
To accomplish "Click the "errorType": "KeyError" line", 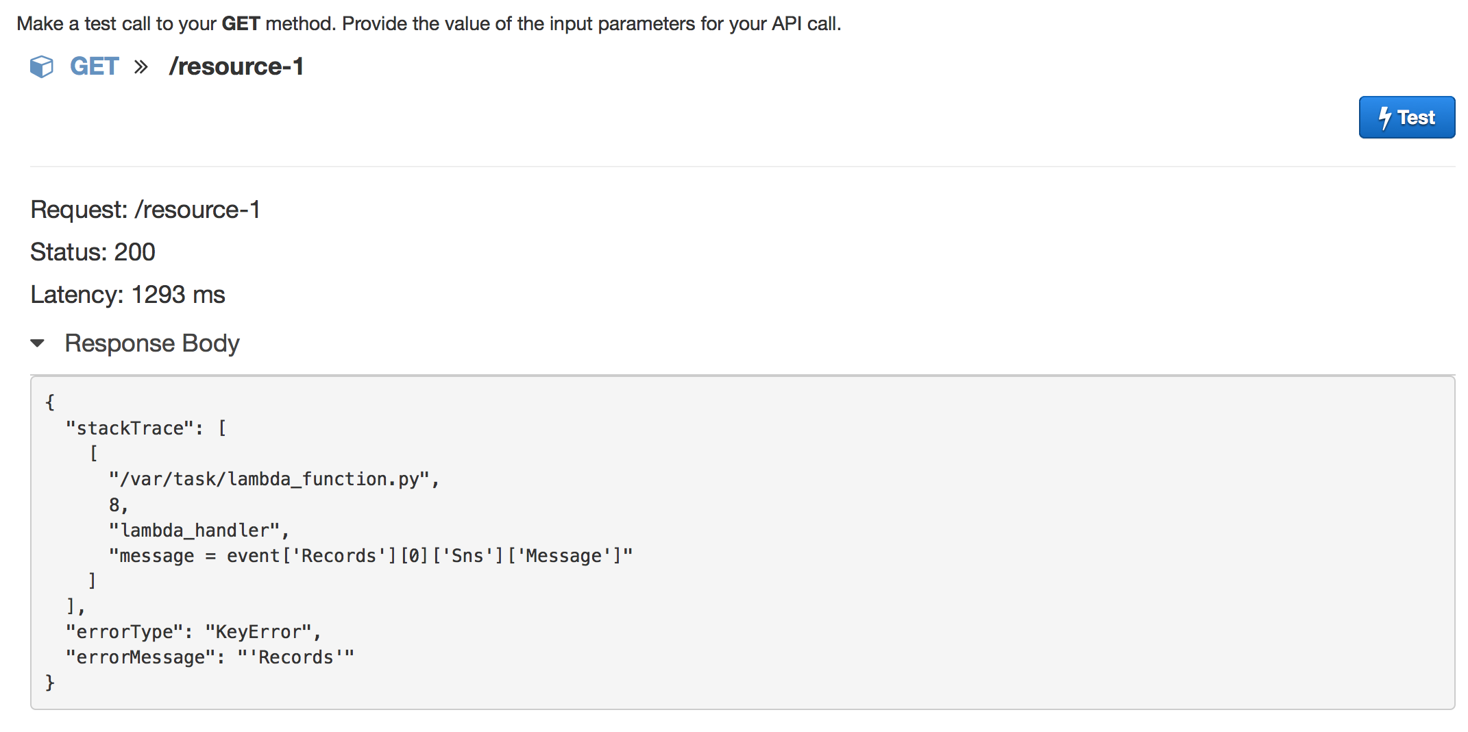I will pos(193,632).
